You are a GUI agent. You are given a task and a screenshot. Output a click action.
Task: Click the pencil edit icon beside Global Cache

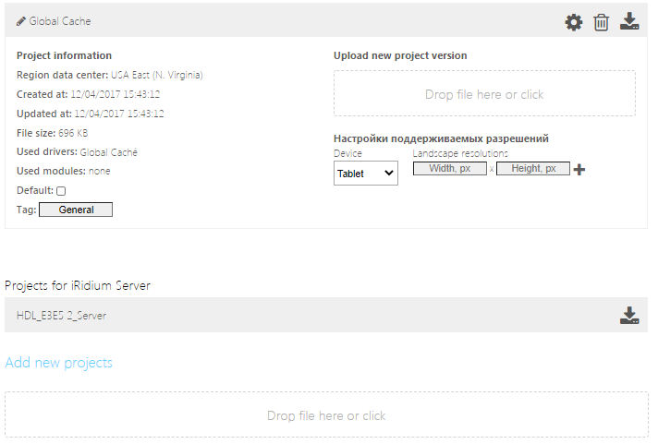pos(21,20)
